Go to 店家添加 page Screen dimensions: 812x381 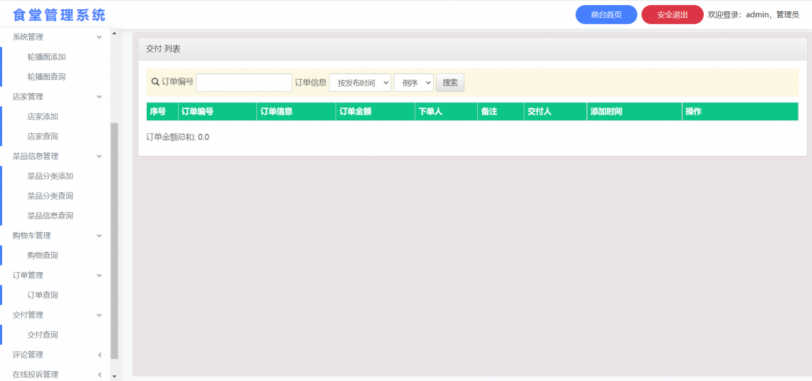43,117
